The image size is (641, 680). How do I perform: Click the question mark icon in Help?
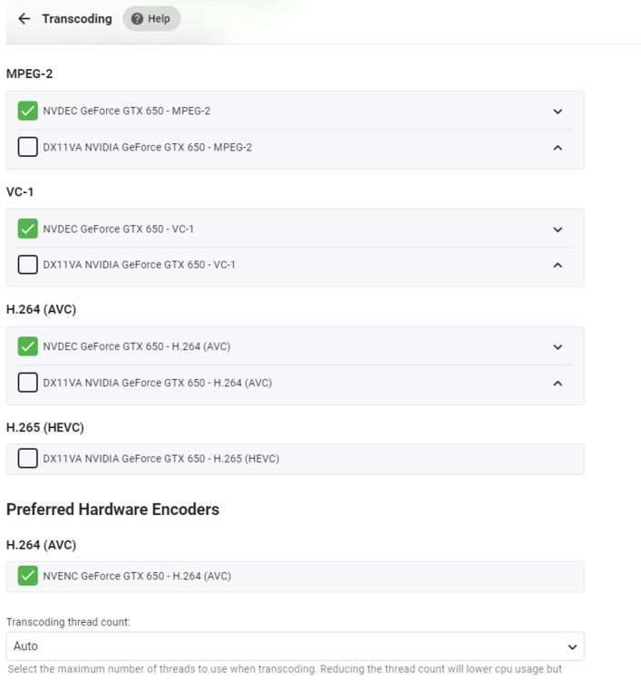click(138, 19)
